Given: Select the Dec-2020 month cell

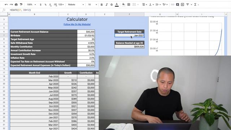Looking at the screenshot, I should point(35,114).
